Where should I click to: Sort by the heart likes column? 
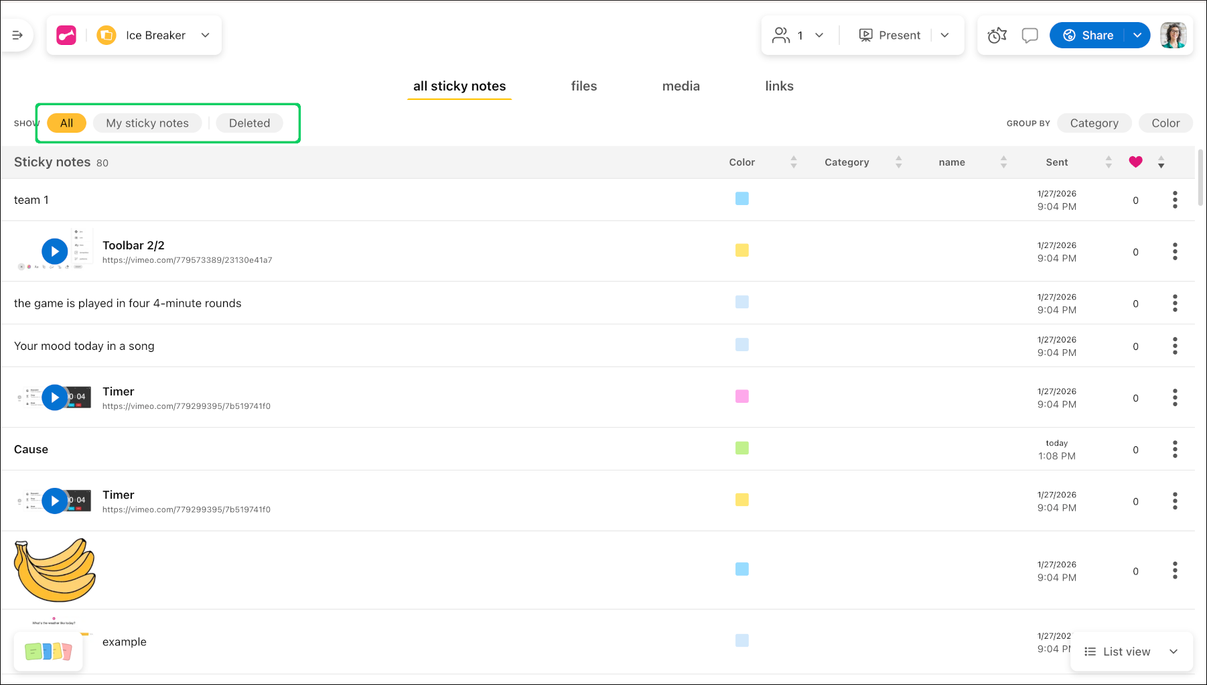[x=1161, y=162]
